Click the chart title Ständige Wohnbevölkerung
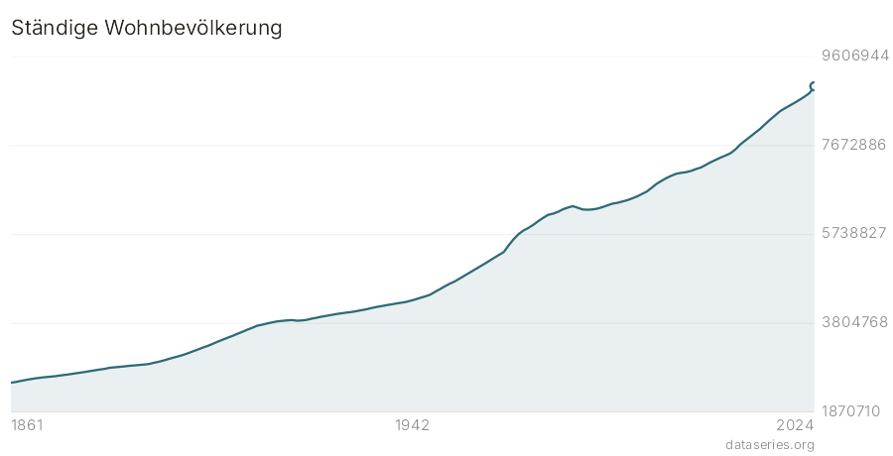This screenshot has height=456, width=893. pyautogui.click(x=147, y=28)
